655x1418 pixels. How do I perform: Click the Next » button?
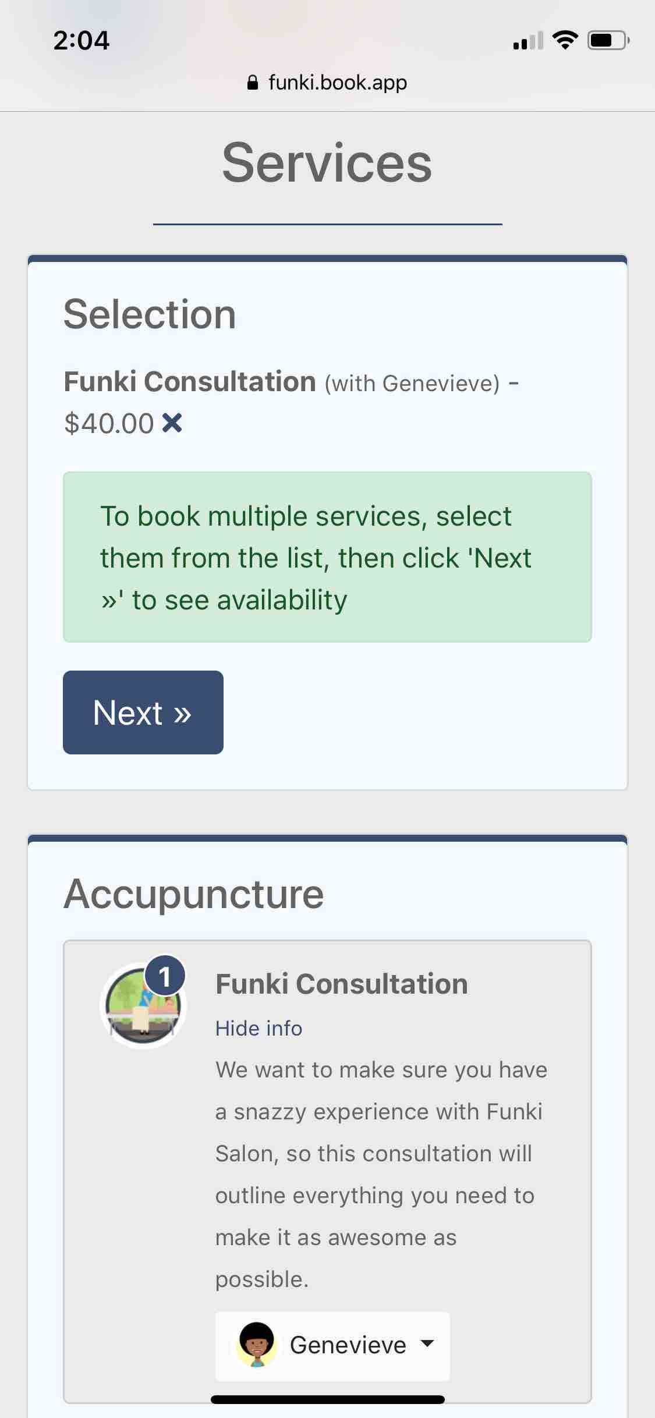click(143, 712)
